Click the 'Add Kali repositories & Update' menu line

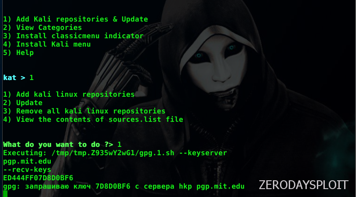point(76,19)
